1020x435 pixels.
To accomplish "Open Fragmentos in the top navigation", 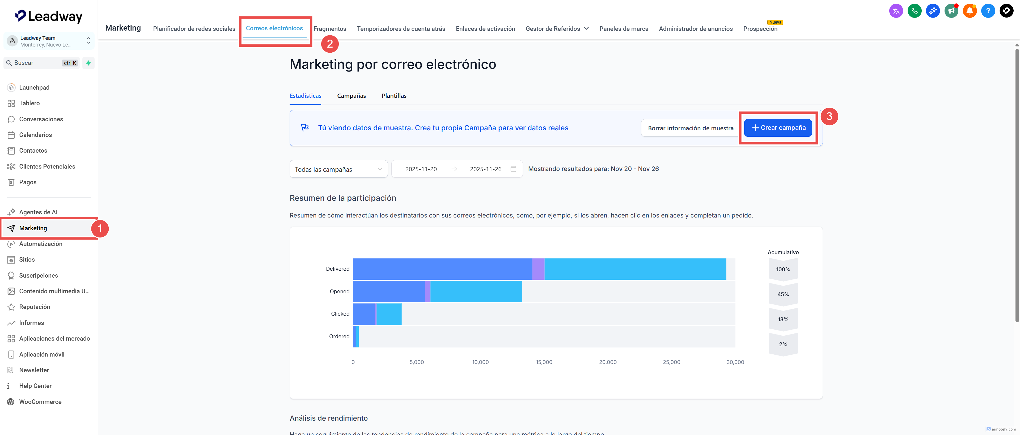I will point(329,28).
